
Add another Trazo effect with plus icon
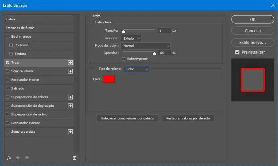[70, 63]
